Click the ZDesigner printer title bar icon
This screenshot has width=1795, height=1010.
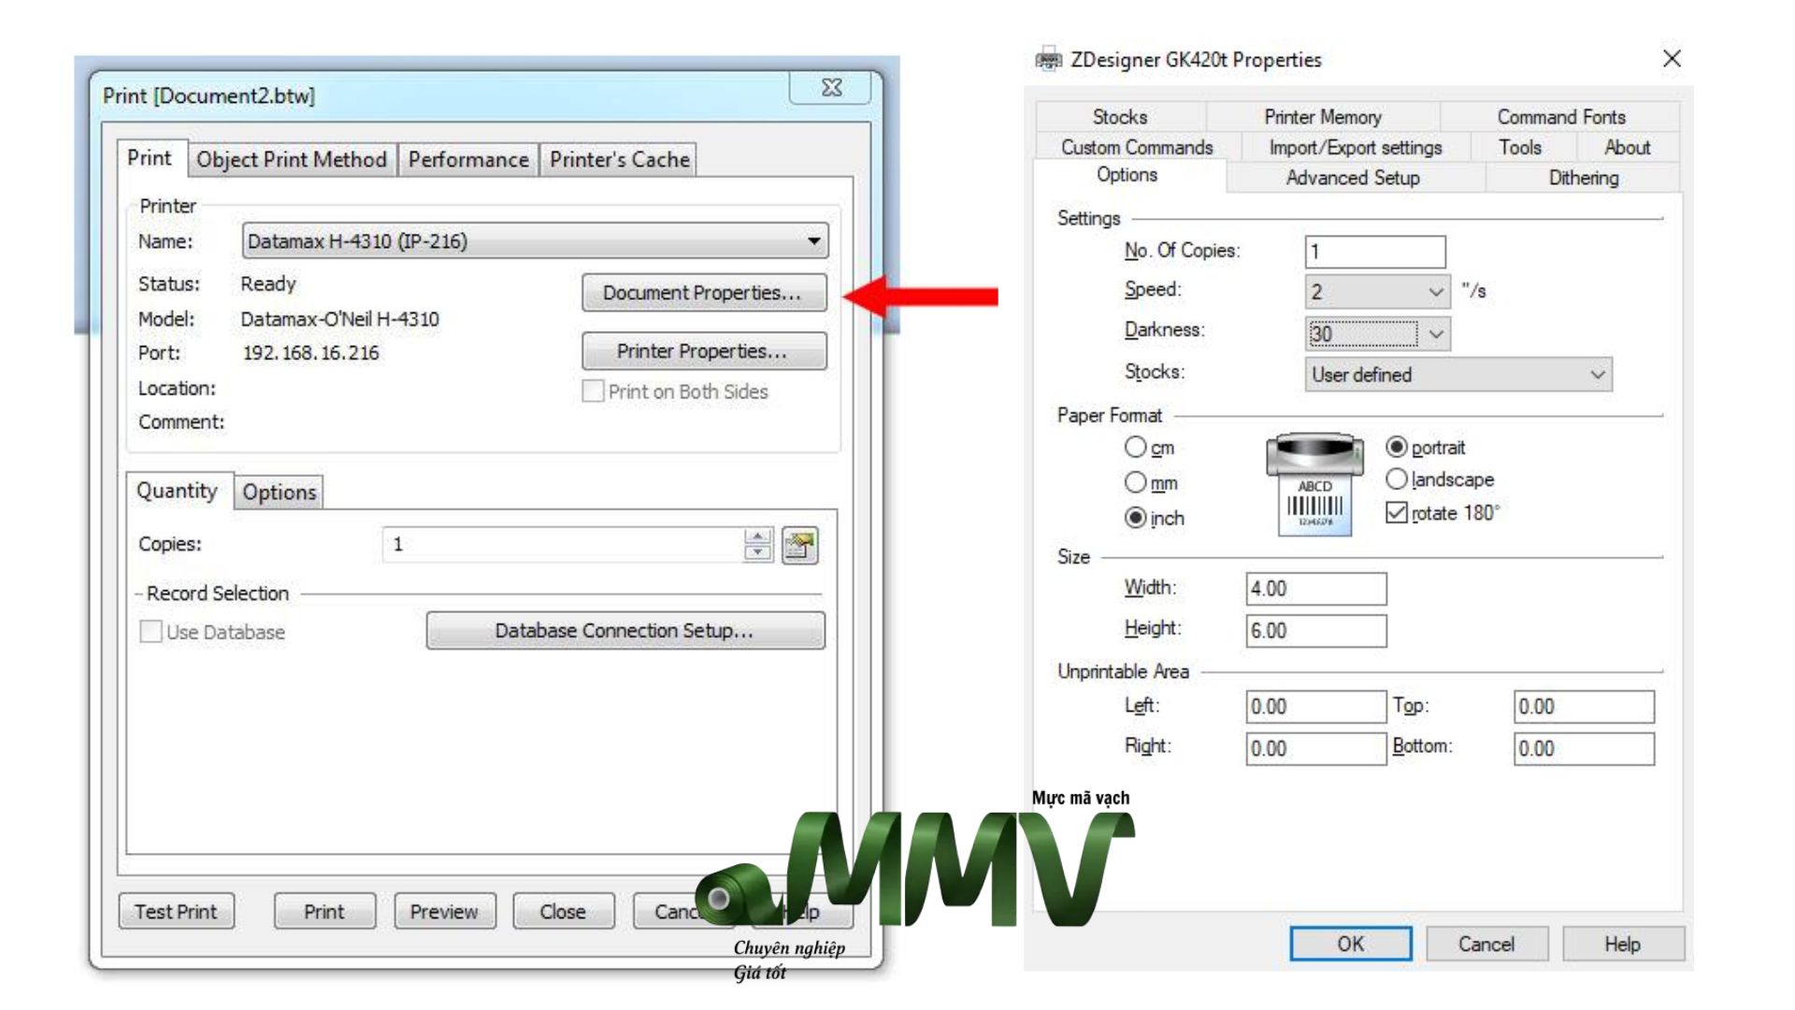pos(1049,59)
